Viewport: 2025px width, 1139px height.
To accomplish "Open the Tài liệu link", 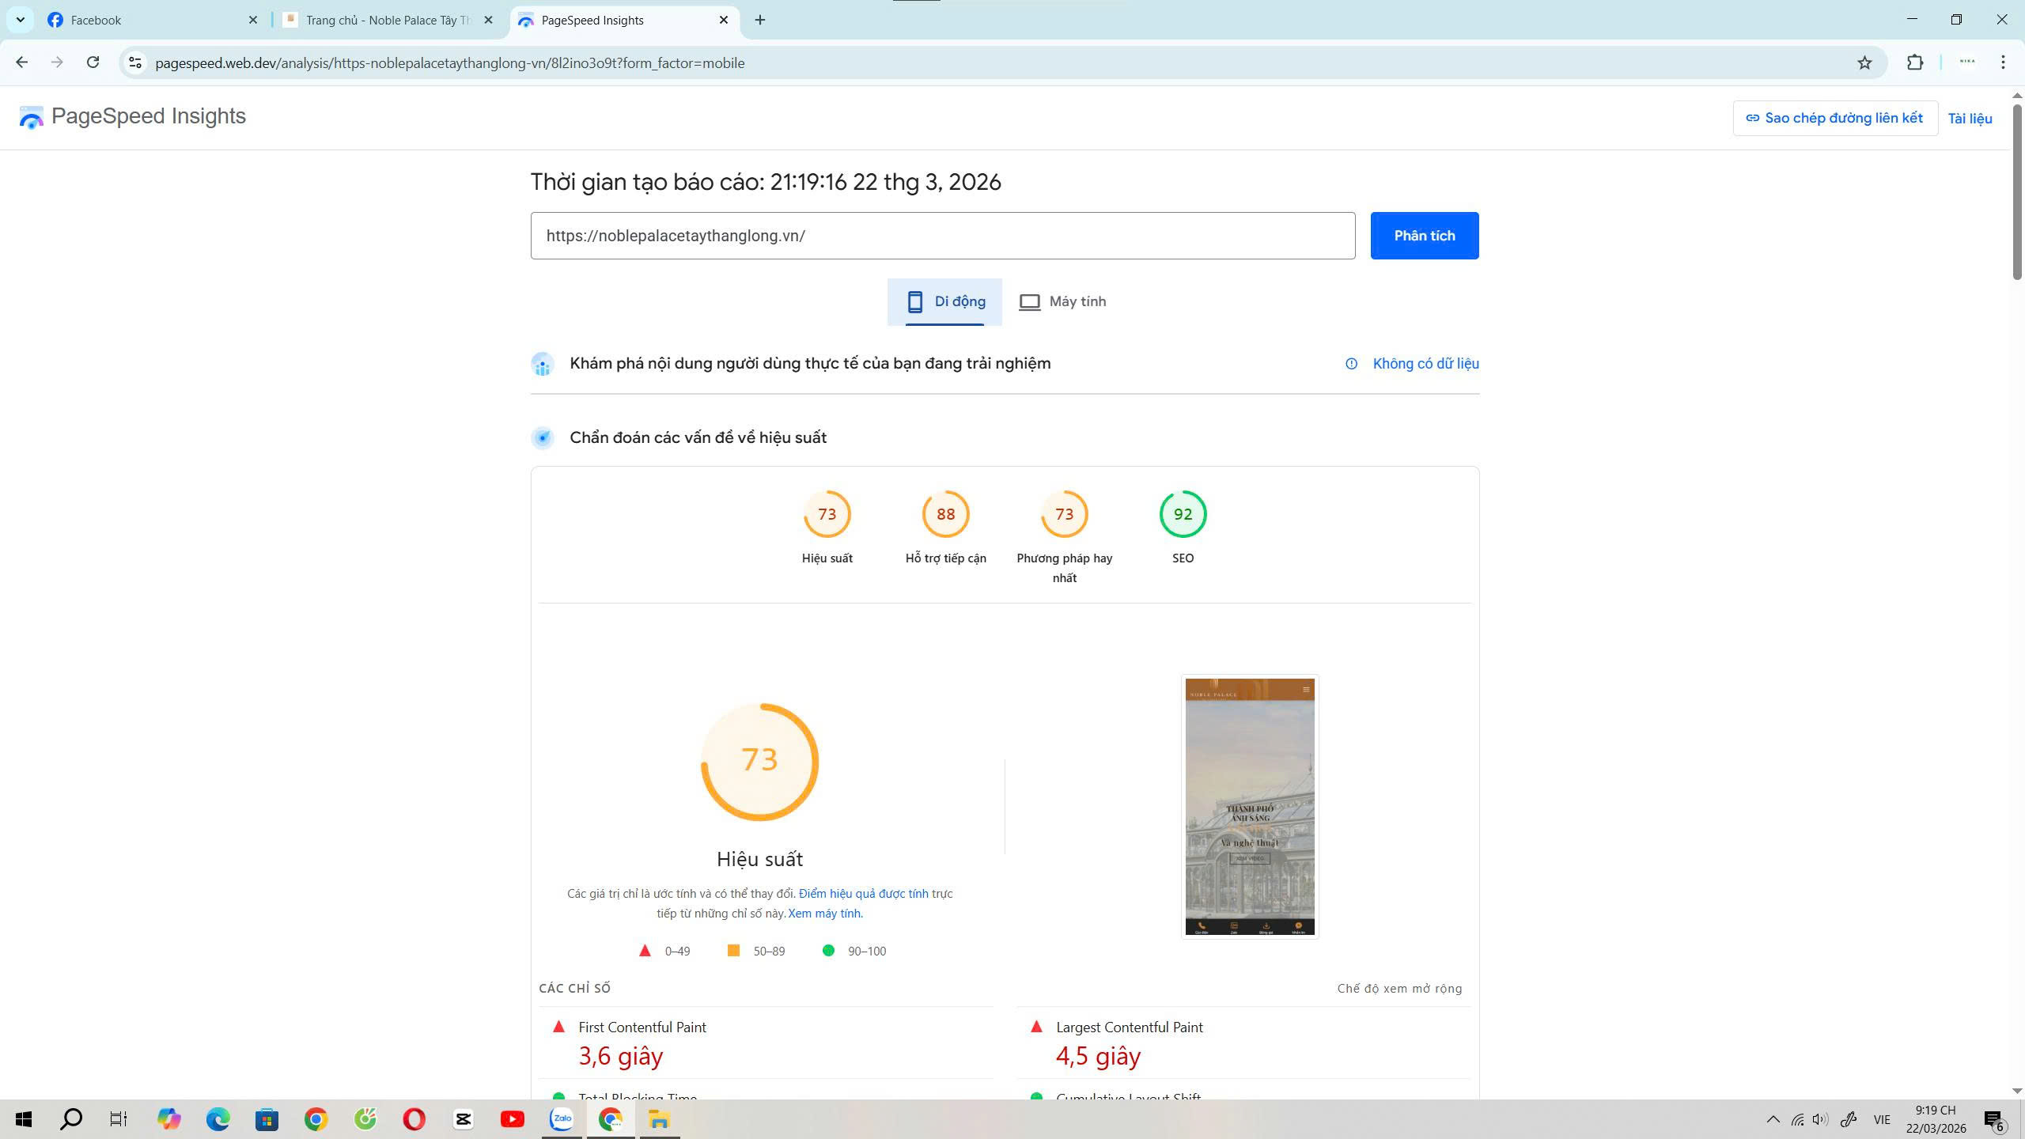I will (x=1970, y=118).
